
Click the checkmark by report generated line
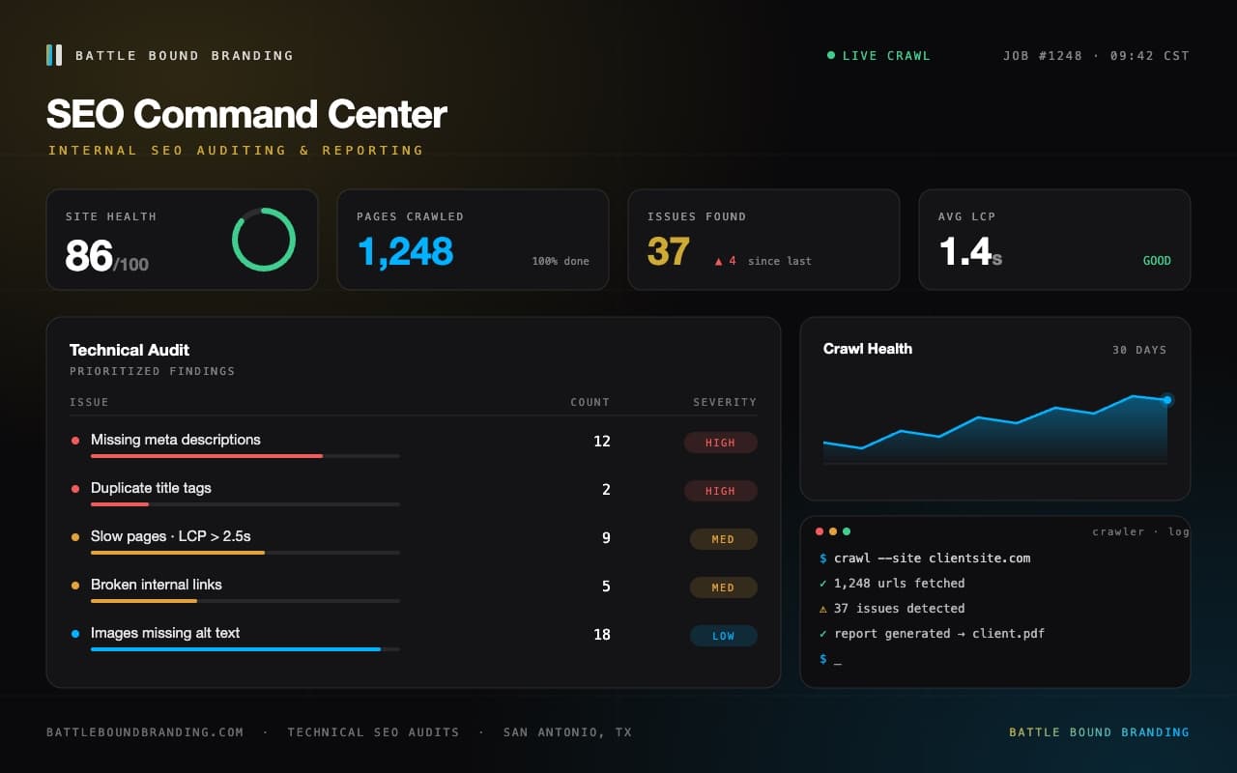[823, 634]
